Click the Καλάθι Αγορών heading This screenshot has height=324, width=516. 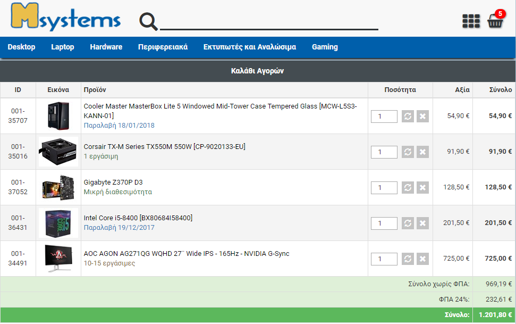coord(257,71)
